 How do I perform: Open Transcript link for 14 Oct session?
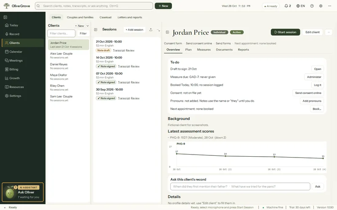pyautogui.click(x=124, y=66)
